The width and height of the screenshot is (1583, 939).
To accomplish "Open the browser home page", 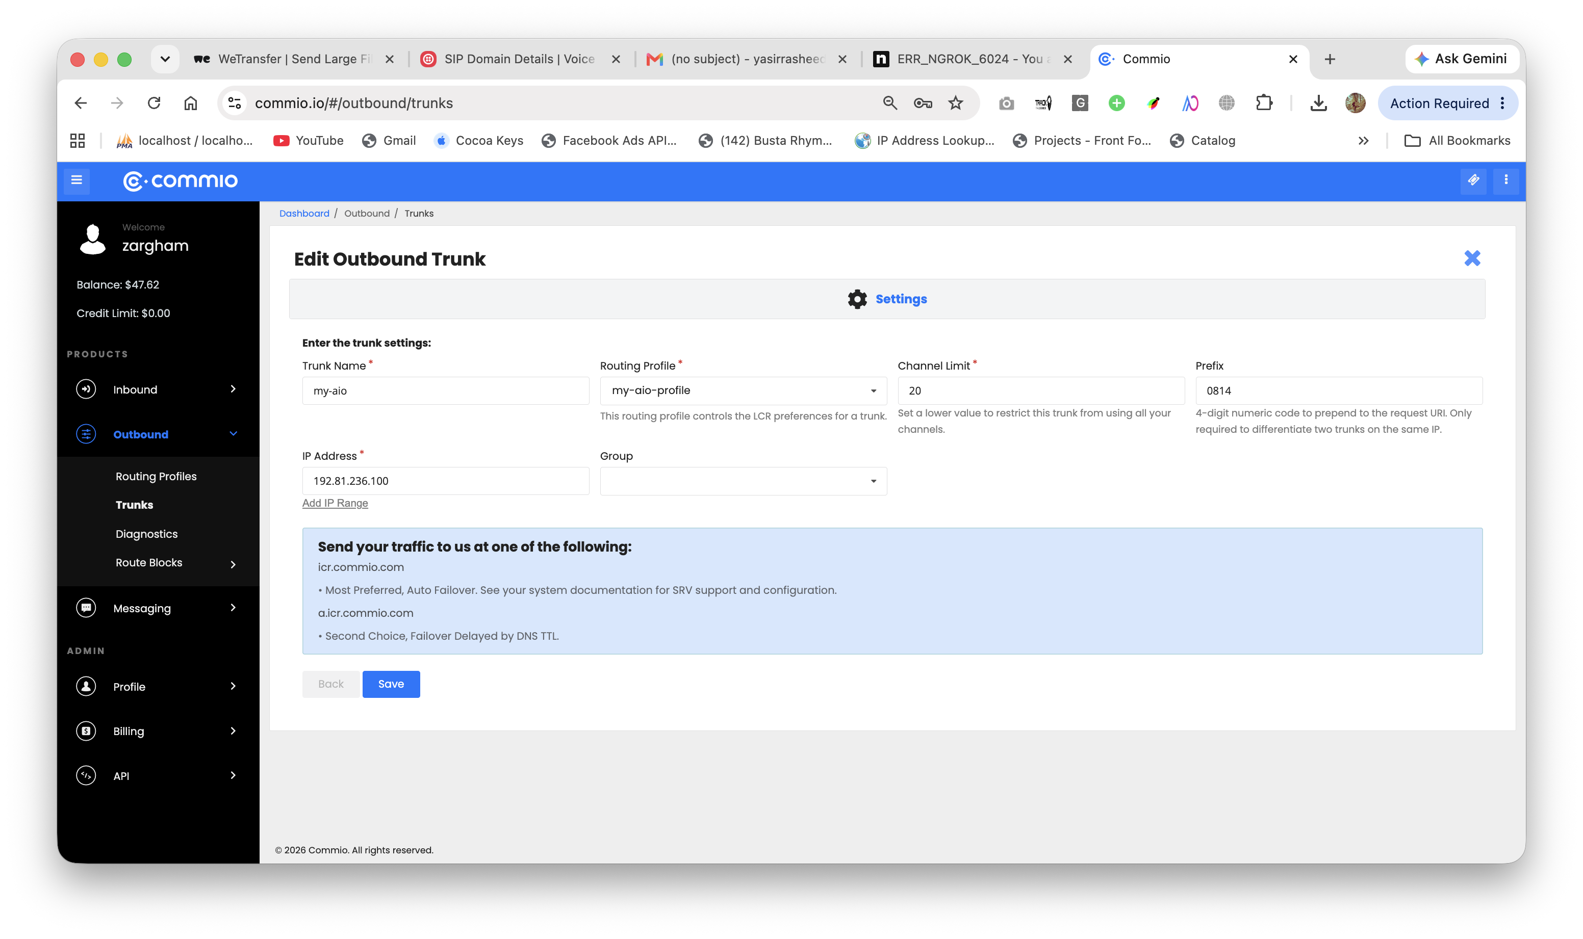I will (x=191, y=103).
